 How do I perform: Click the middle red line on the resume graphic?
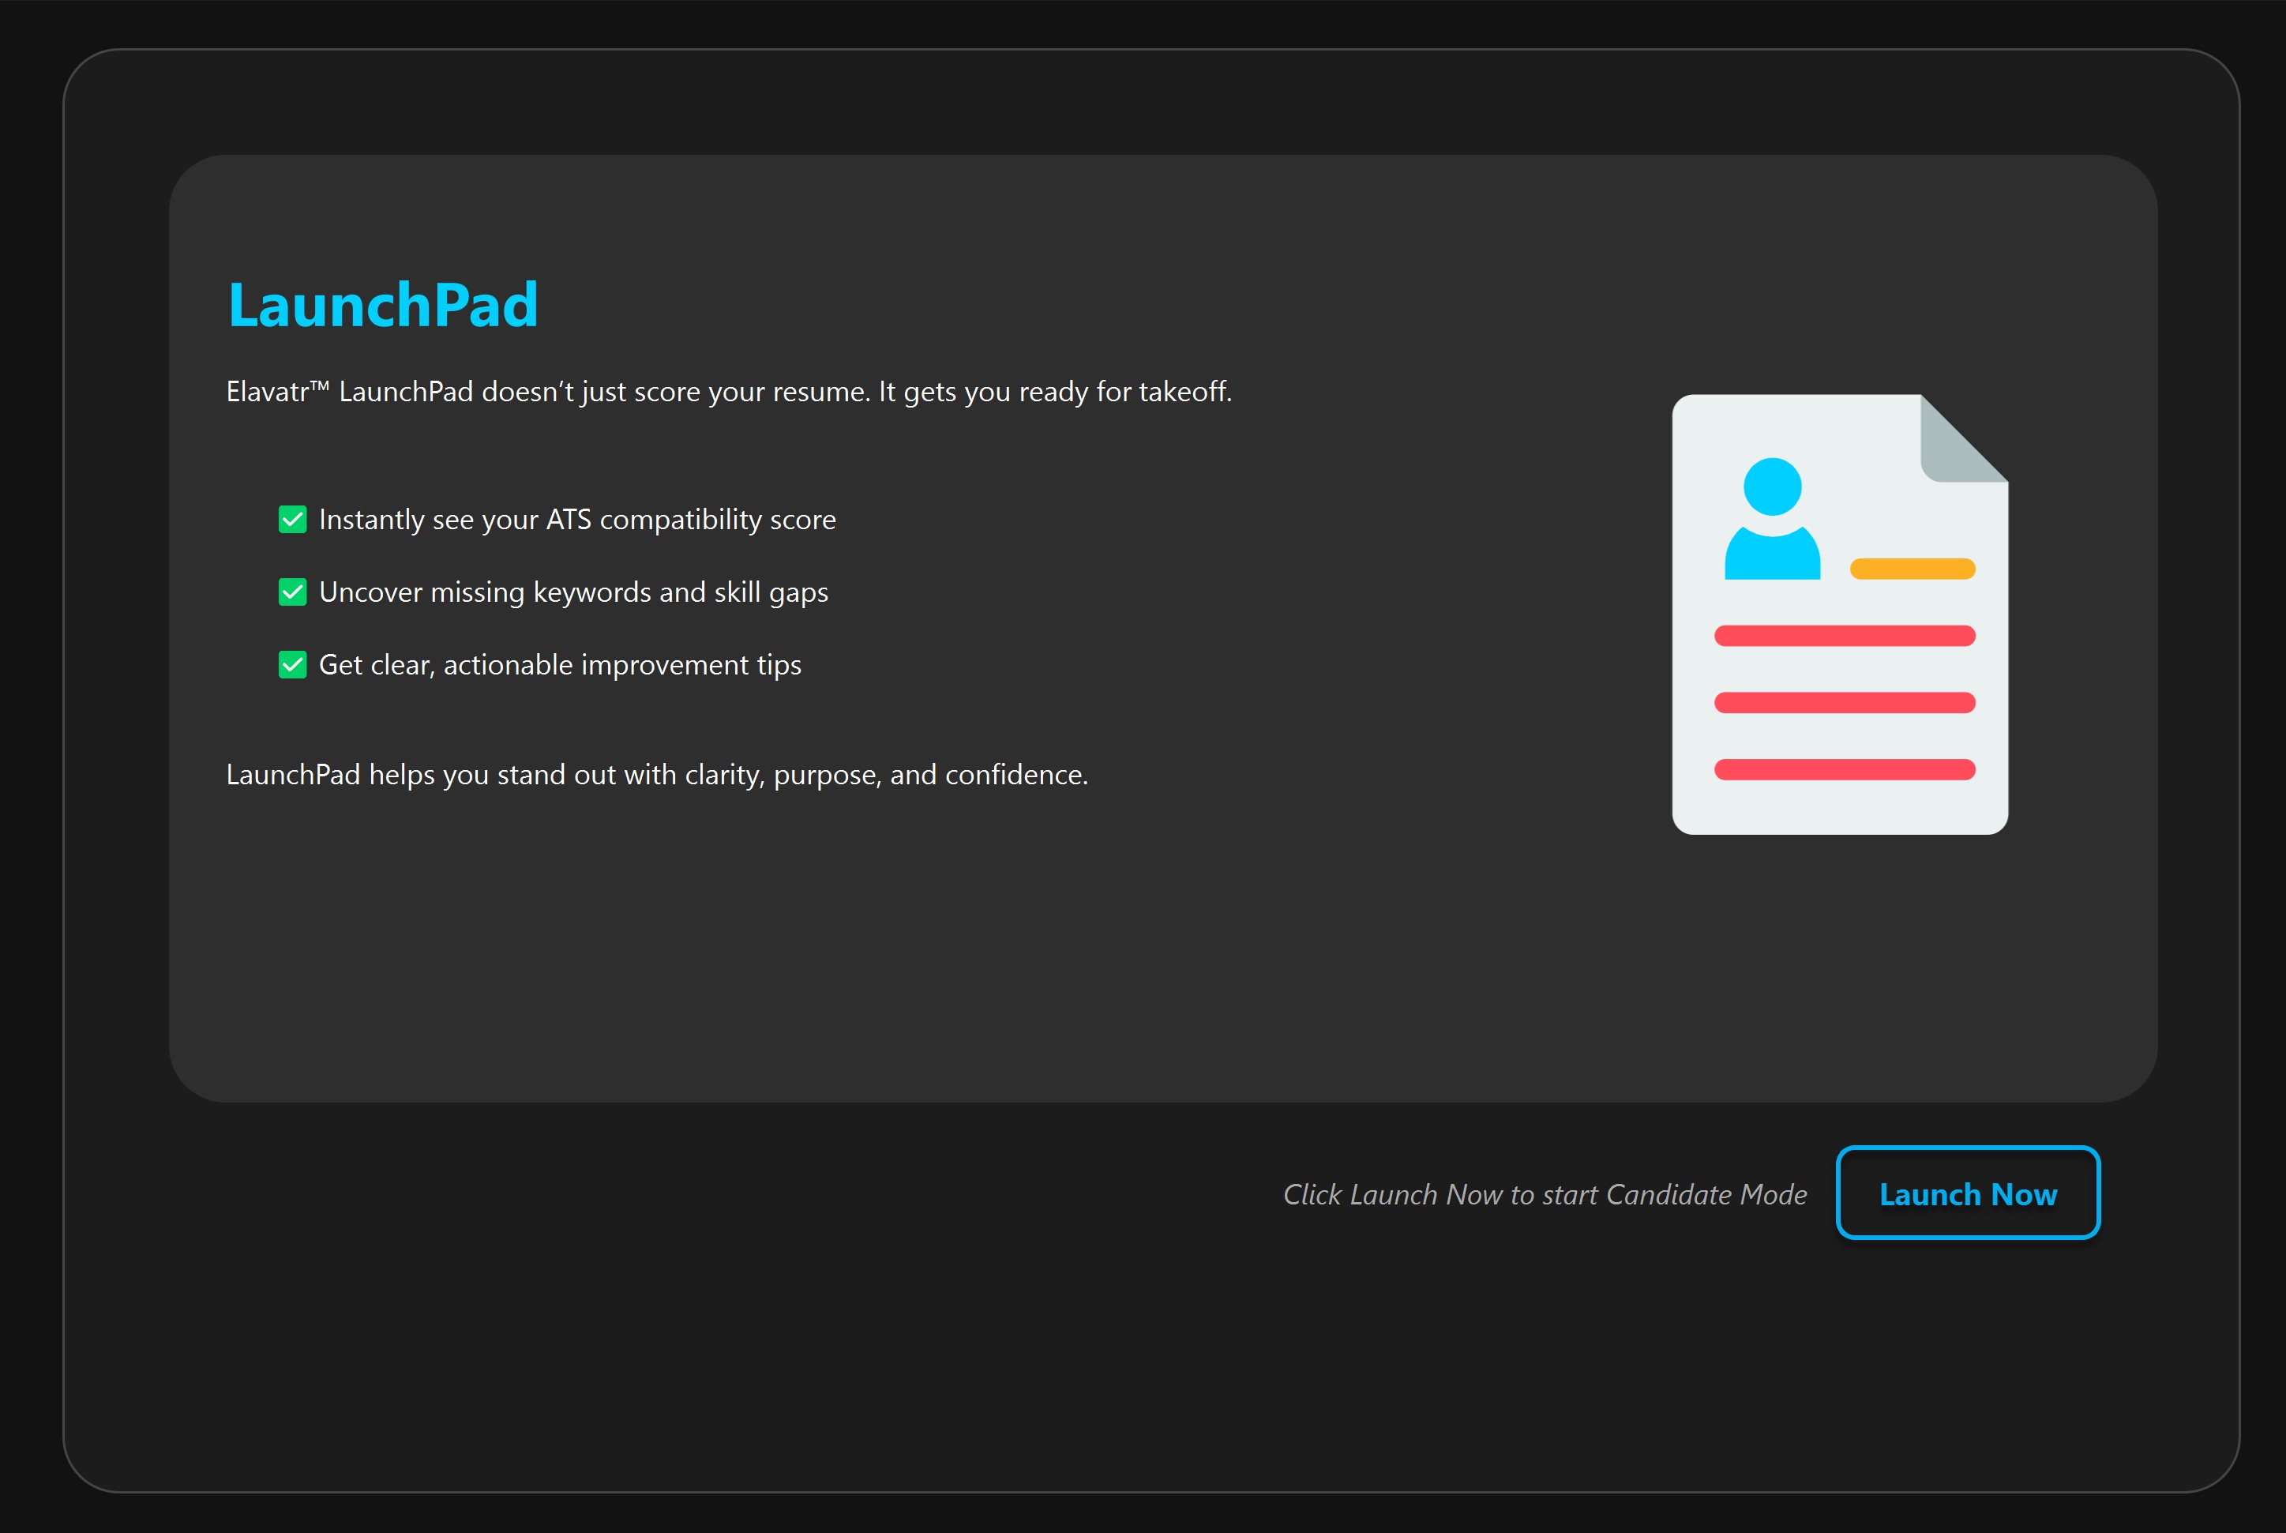[x=1843, y=703]
